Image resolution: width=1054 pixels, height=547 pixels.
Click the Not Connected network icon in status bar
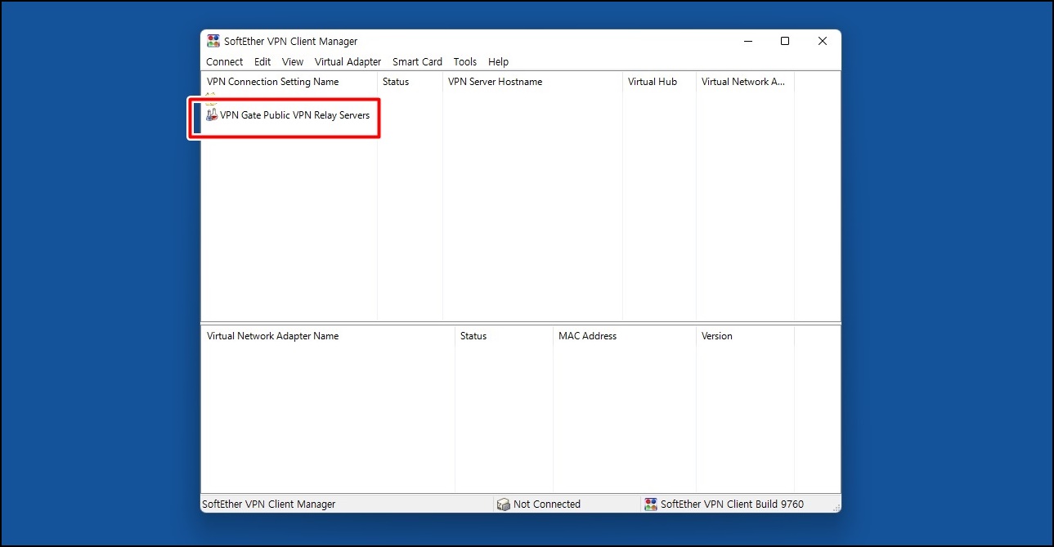pos(504,504)
